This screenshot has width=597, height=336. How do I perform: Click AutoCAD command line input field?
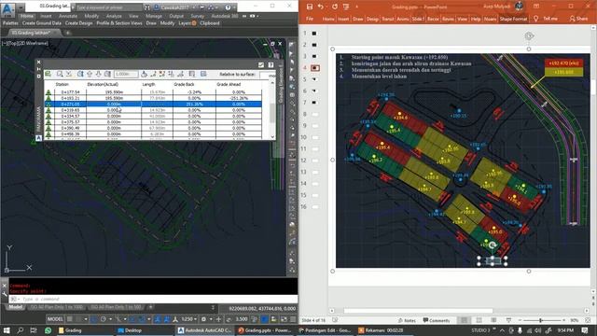[152, 300]
